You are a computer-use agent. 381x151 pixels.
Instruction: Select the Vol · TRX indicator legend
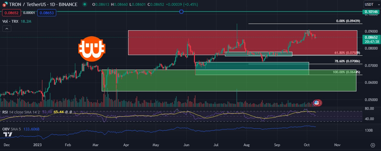10,21
